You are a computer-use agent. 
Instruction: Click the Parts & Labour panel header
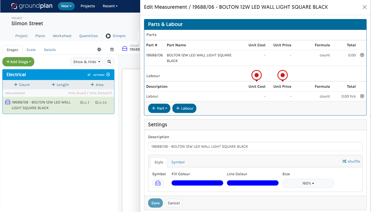(x=255, y=24)
